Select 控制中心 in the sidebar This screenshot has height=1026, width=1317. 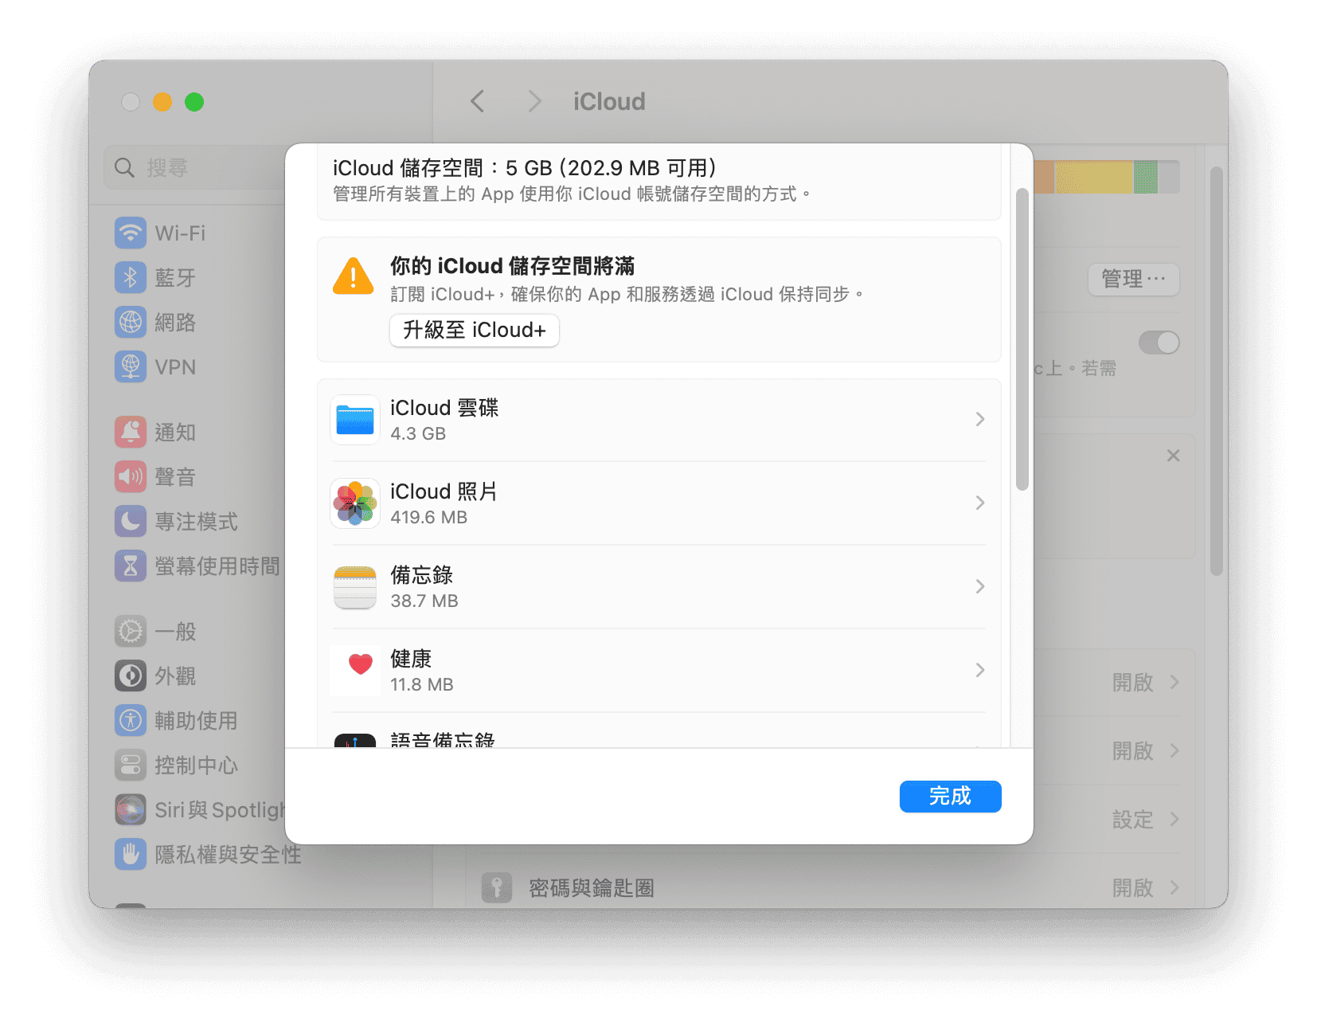point(196,765)
